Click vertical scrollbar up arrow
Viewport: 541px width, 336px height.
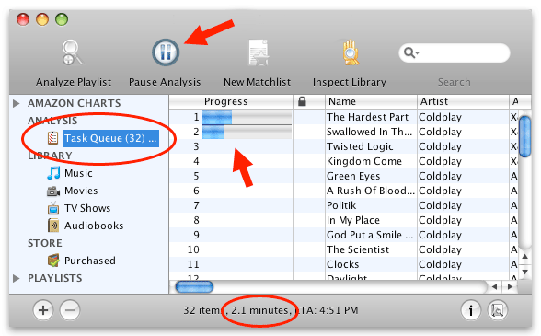[x=524, y=257]
